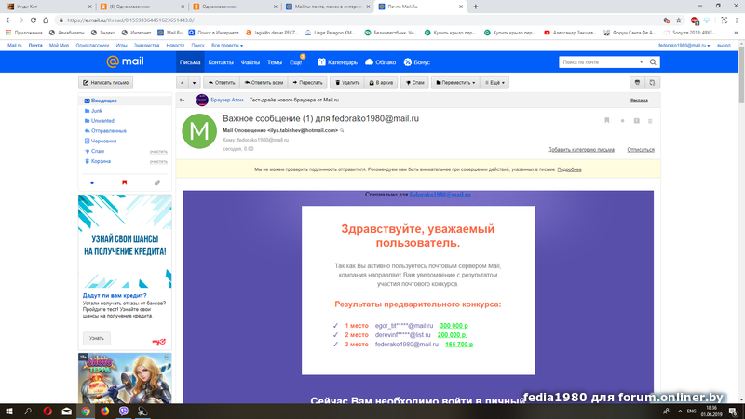
Task: Open Chrome menu three dots
Action: (737, 20)
